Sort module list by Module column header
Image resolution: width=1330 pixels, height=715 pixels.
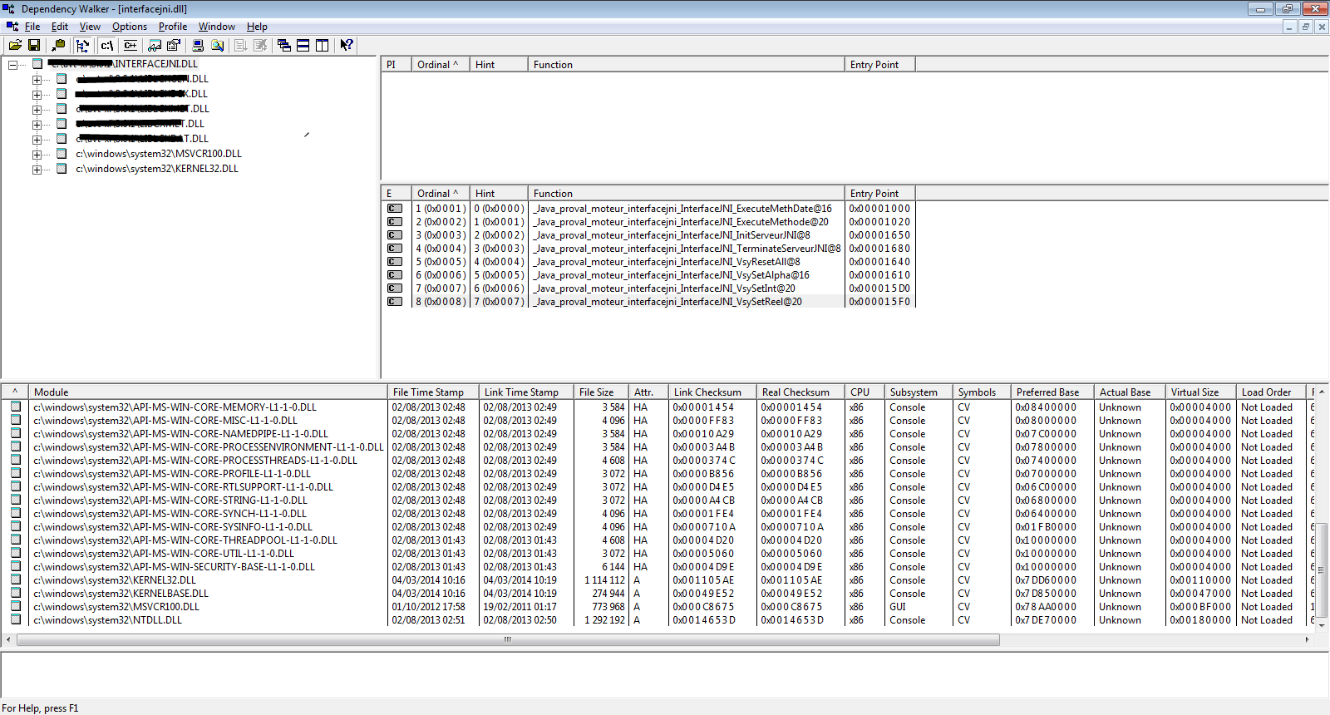coord(208,392)
